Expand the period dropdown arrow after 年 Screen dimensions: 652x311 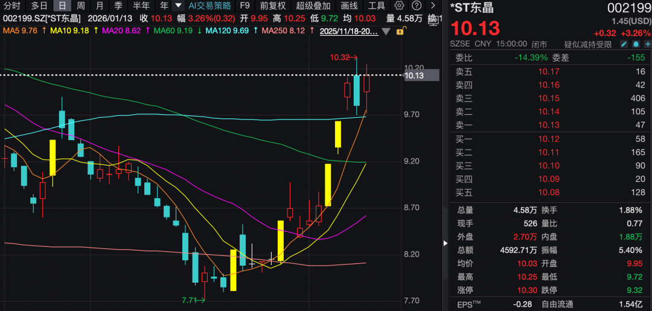pyautogui.click(x=178, y=5)
